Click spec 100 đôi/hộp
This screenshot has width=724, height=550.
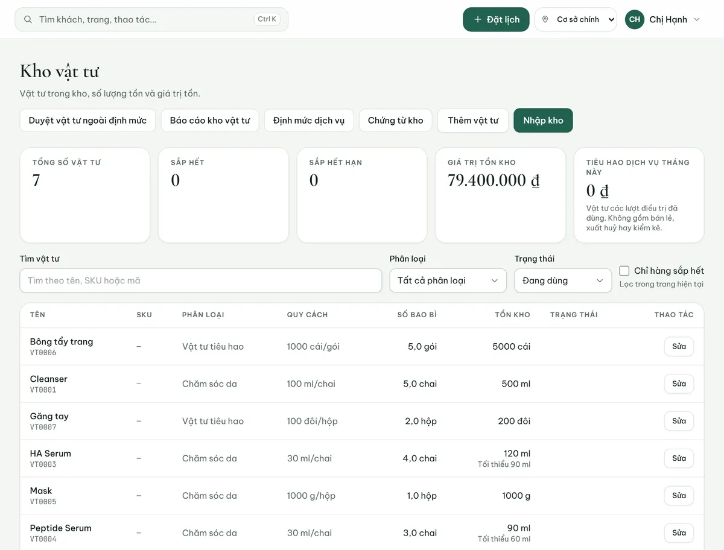pyautogui.click(x=313, y=421)
